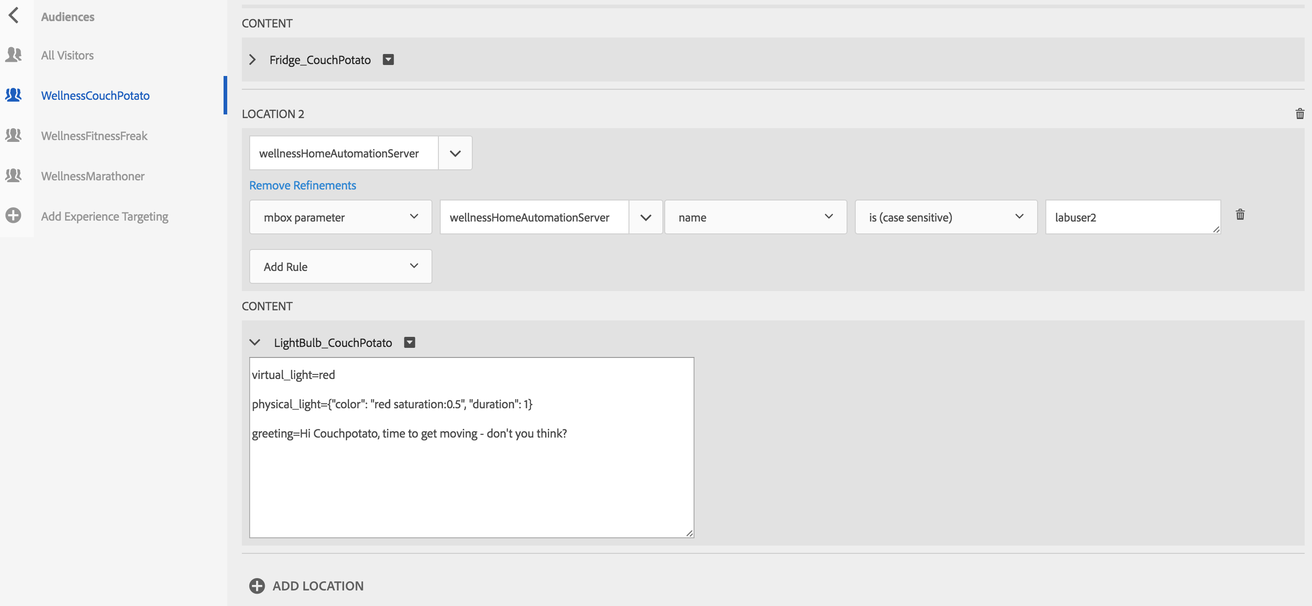Open LightBulb_CouchPotato content options menu
The height and width of the screenshot is (606, 1312).
[x=410, y=342]
